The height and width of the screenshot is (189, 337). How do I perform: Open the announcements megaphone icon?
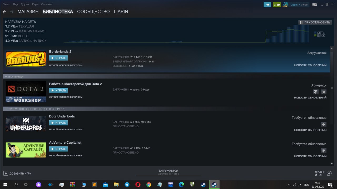(x=267, y=4)
